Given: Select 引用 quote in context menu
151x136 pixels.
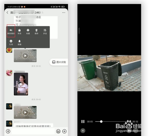Looking at the screenshot, I should pyautogui.click(x=11, y=42).
